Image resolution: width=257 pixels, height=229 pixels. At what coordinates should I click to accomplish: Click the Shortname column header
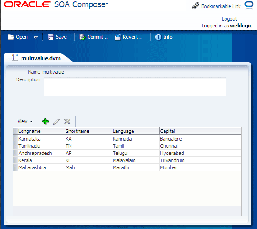[89, 131]
